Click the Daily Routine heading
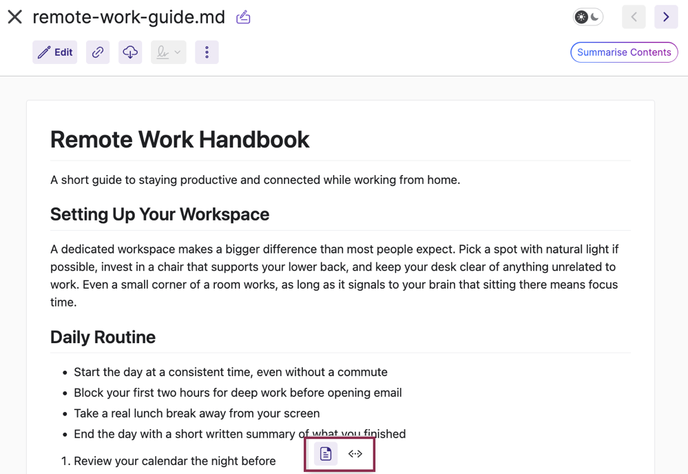The height and width of the screenshot is (474, 688). coord(103,337)
